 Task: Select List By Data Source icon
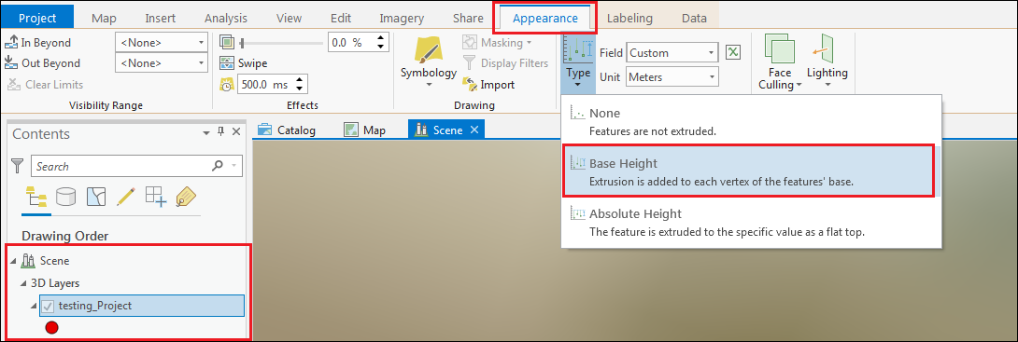point(65,197)
